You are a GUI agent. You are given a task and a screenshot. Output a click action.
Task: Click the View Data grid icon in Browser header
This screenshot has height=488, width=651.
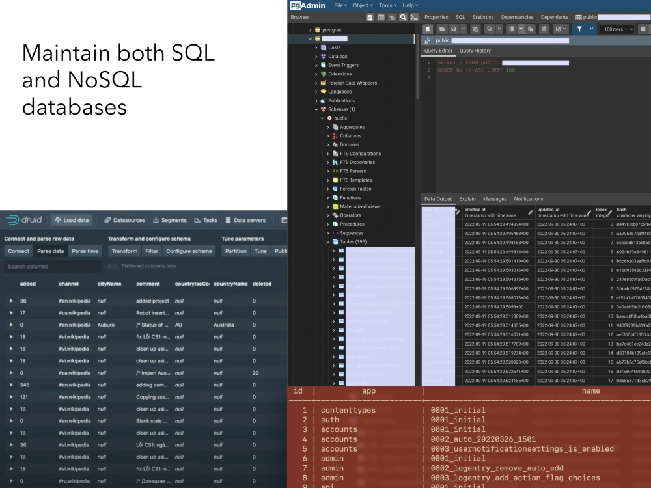pyautogui.click(x=381, y=17)
